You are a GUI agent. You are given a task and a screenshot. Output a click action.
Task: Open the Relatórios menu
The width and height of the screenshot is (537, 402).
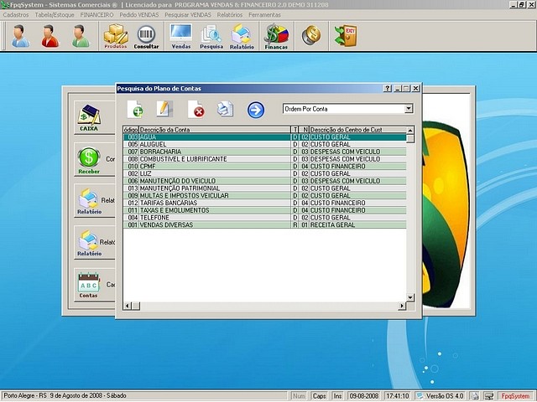229,15
